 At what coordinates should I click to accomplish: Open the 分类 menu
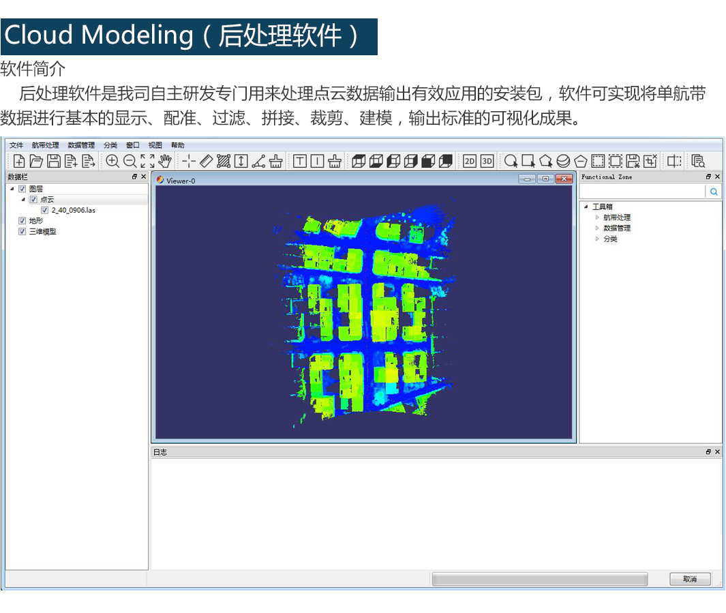(x=110, y=145)
